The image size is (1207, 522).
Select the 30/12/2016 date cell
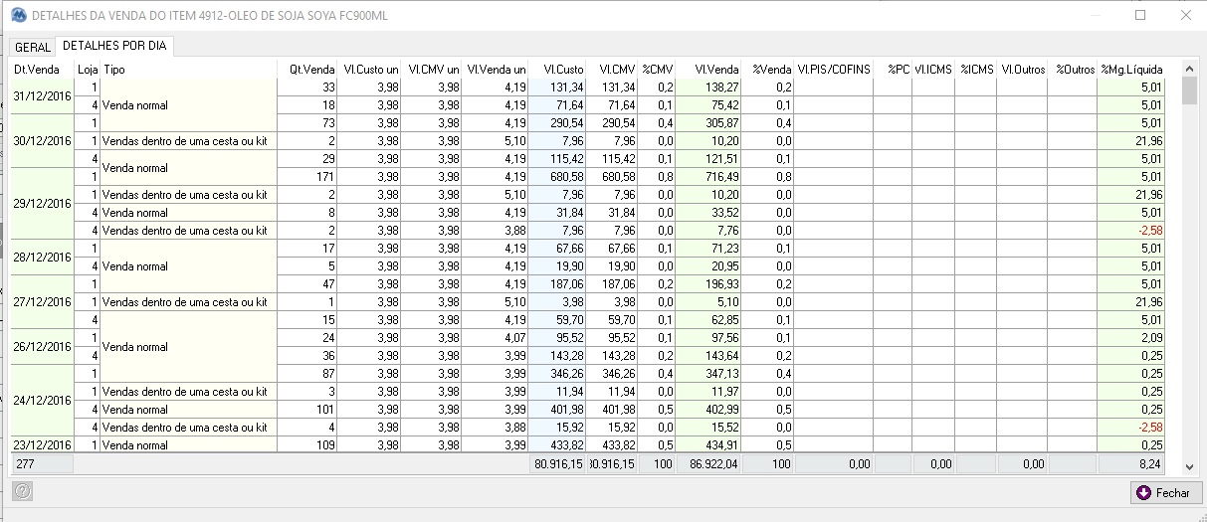tap(43, 140)
